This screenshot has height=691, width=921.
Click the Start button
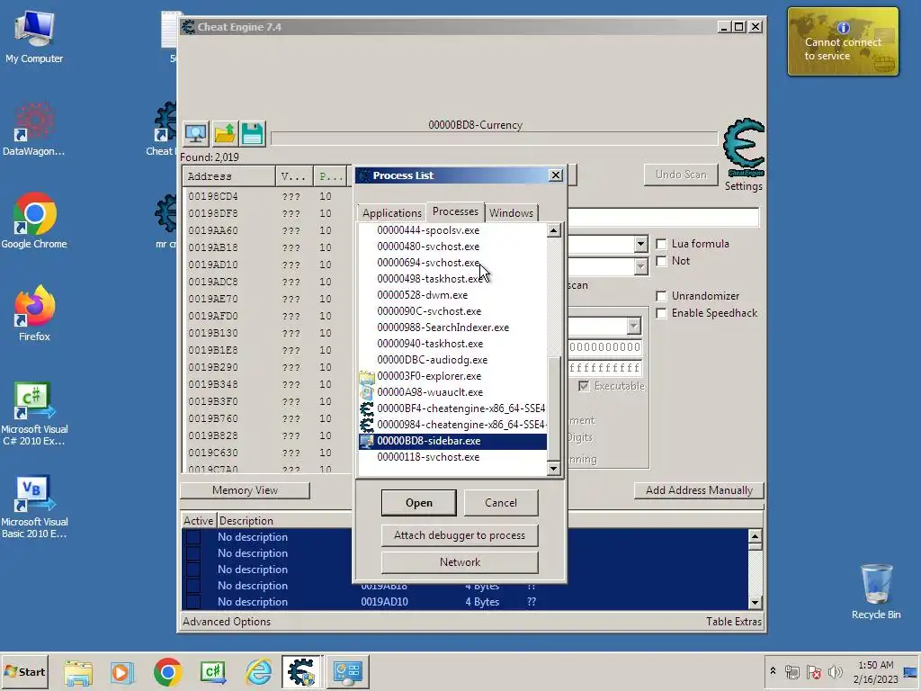coord(25,671)
